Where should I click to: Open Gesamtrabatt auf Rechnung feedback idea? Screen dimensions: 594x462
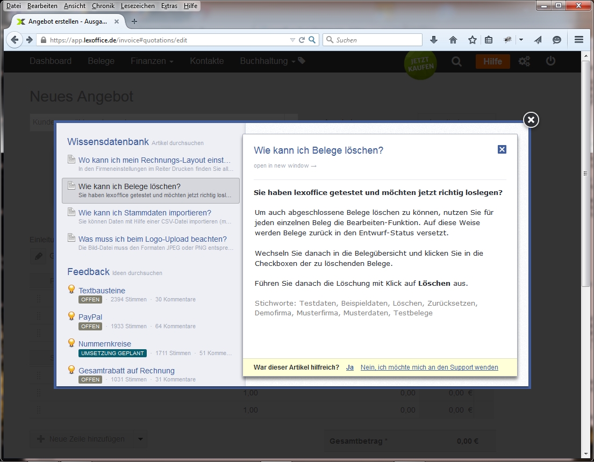coord(126,371)
